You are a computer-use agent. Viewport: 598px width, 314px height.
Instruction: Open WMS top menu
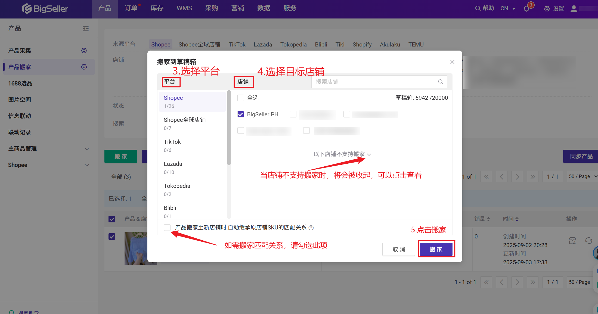(184, 8)
